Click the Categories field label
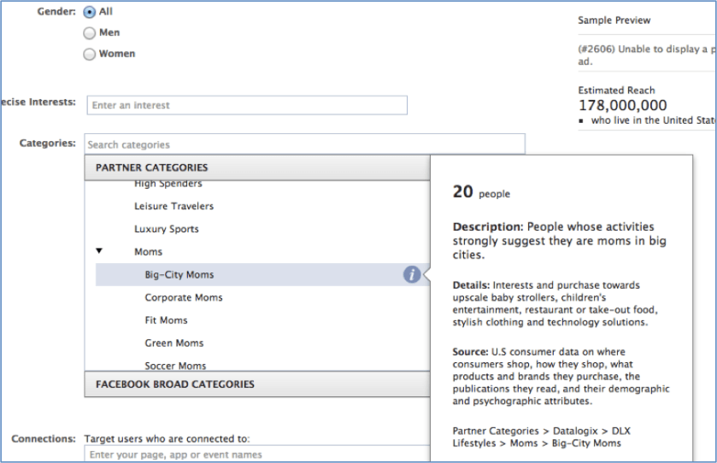 point(48,143)
